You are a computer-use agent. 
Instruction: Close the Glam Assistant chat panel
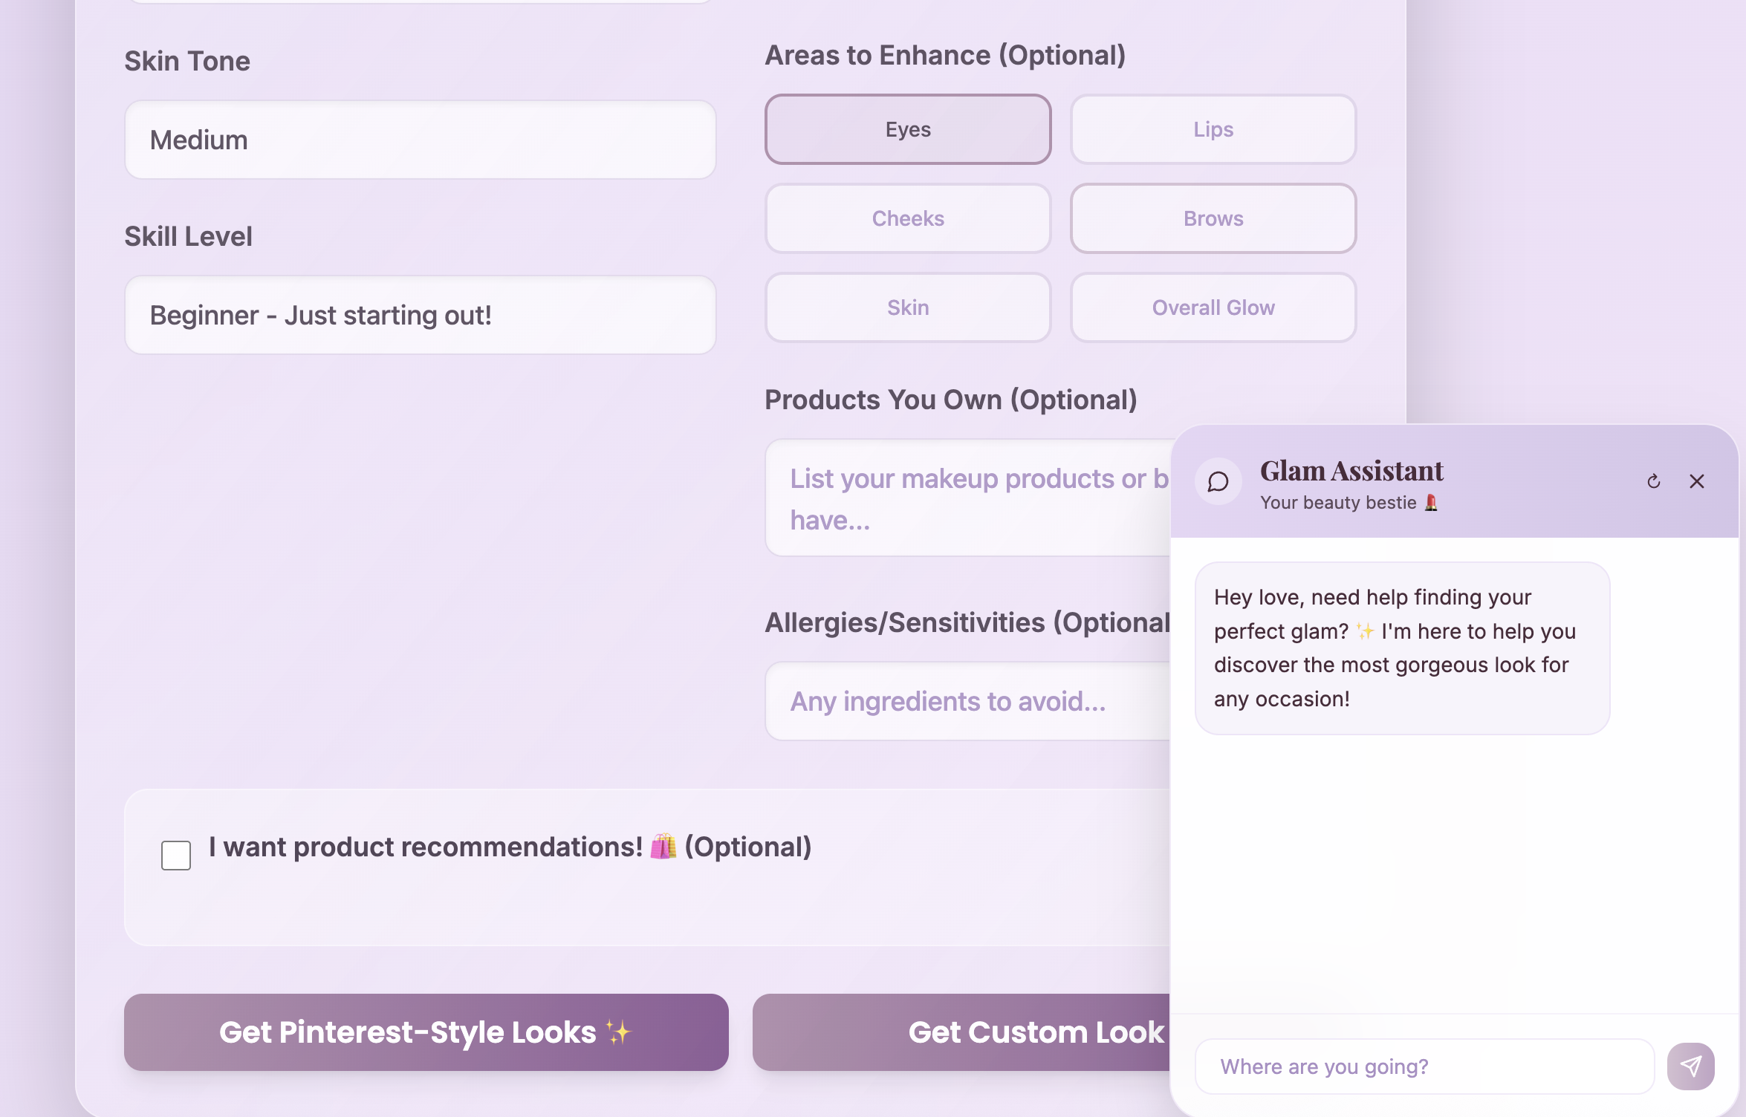tap(1696, 482)
